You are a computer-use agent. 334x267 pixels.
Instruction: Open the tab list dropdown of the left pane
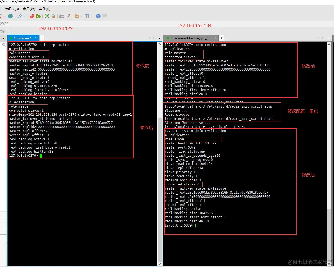tap(159, 38)
